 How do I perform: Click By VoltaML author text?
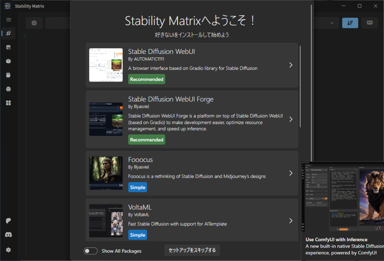tap(139, 215)
